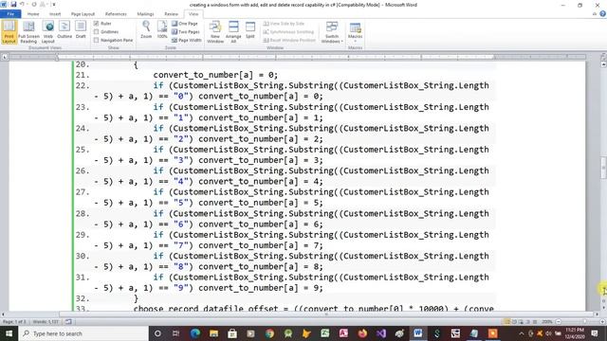
Task: Open Visual Studio from taskbar
Action: coord(381,333)
